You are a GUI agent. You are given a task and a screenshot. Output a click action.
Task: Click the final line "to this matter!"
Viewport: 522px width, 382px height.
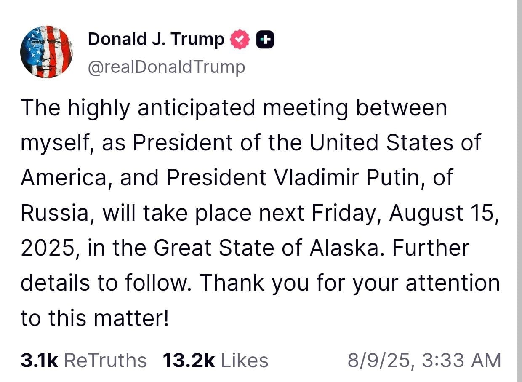click(x=95, y=318)
